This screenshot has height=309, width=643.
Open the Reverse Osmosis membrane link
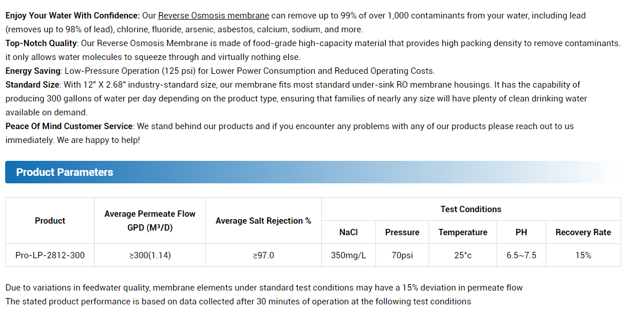(x=213, y=16)
